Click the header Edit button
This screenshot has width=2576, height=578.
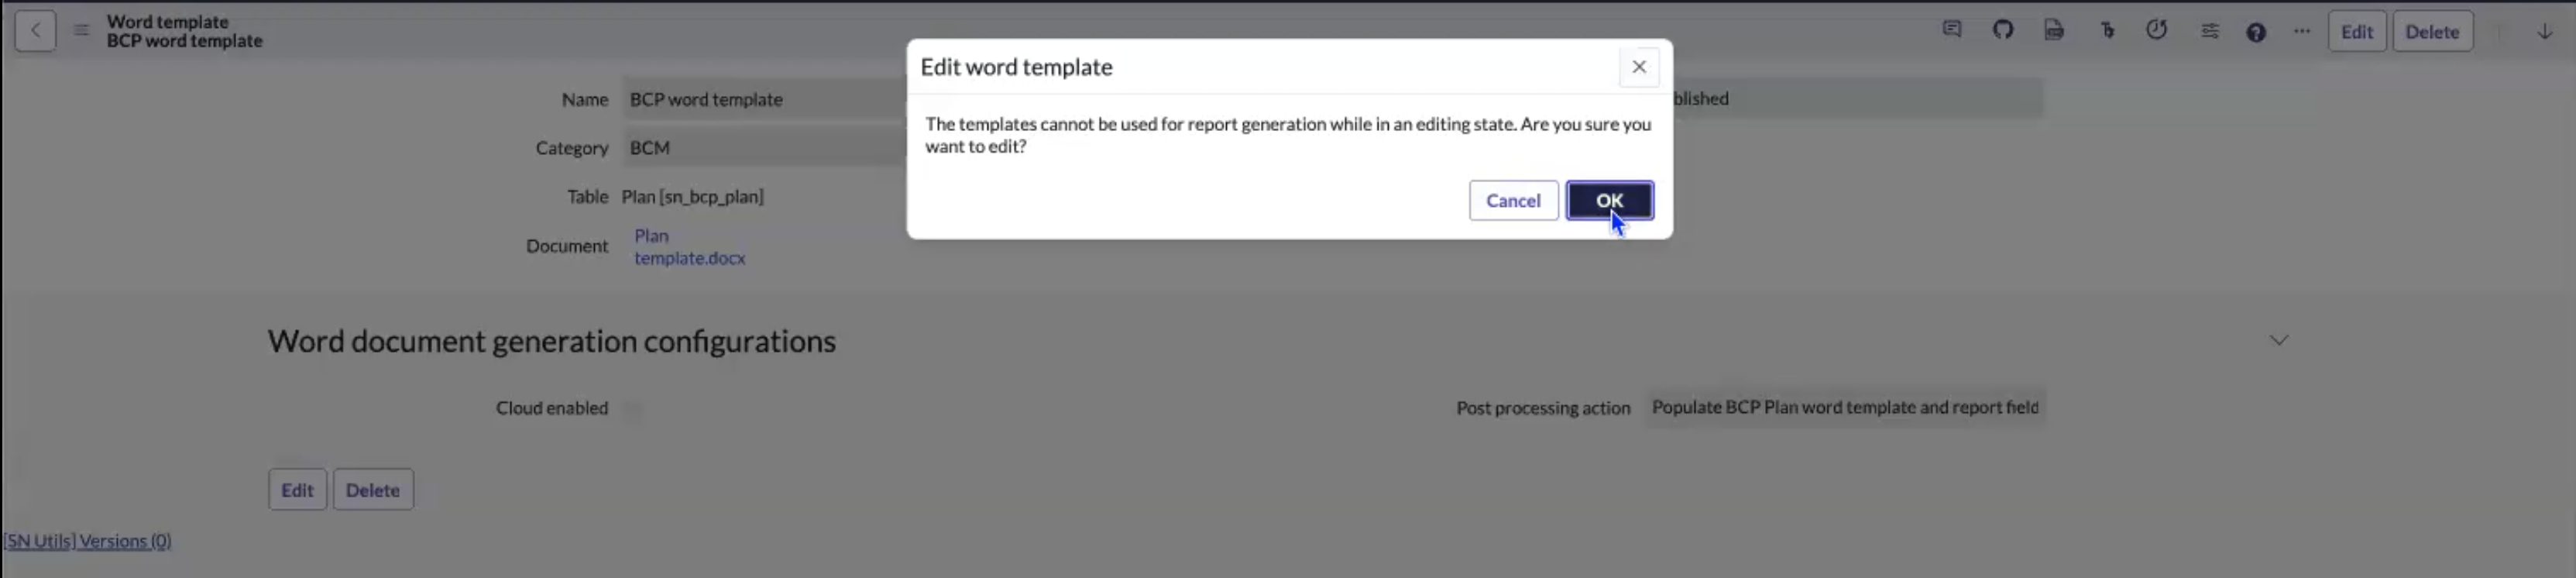click(x=2356, y=31)
